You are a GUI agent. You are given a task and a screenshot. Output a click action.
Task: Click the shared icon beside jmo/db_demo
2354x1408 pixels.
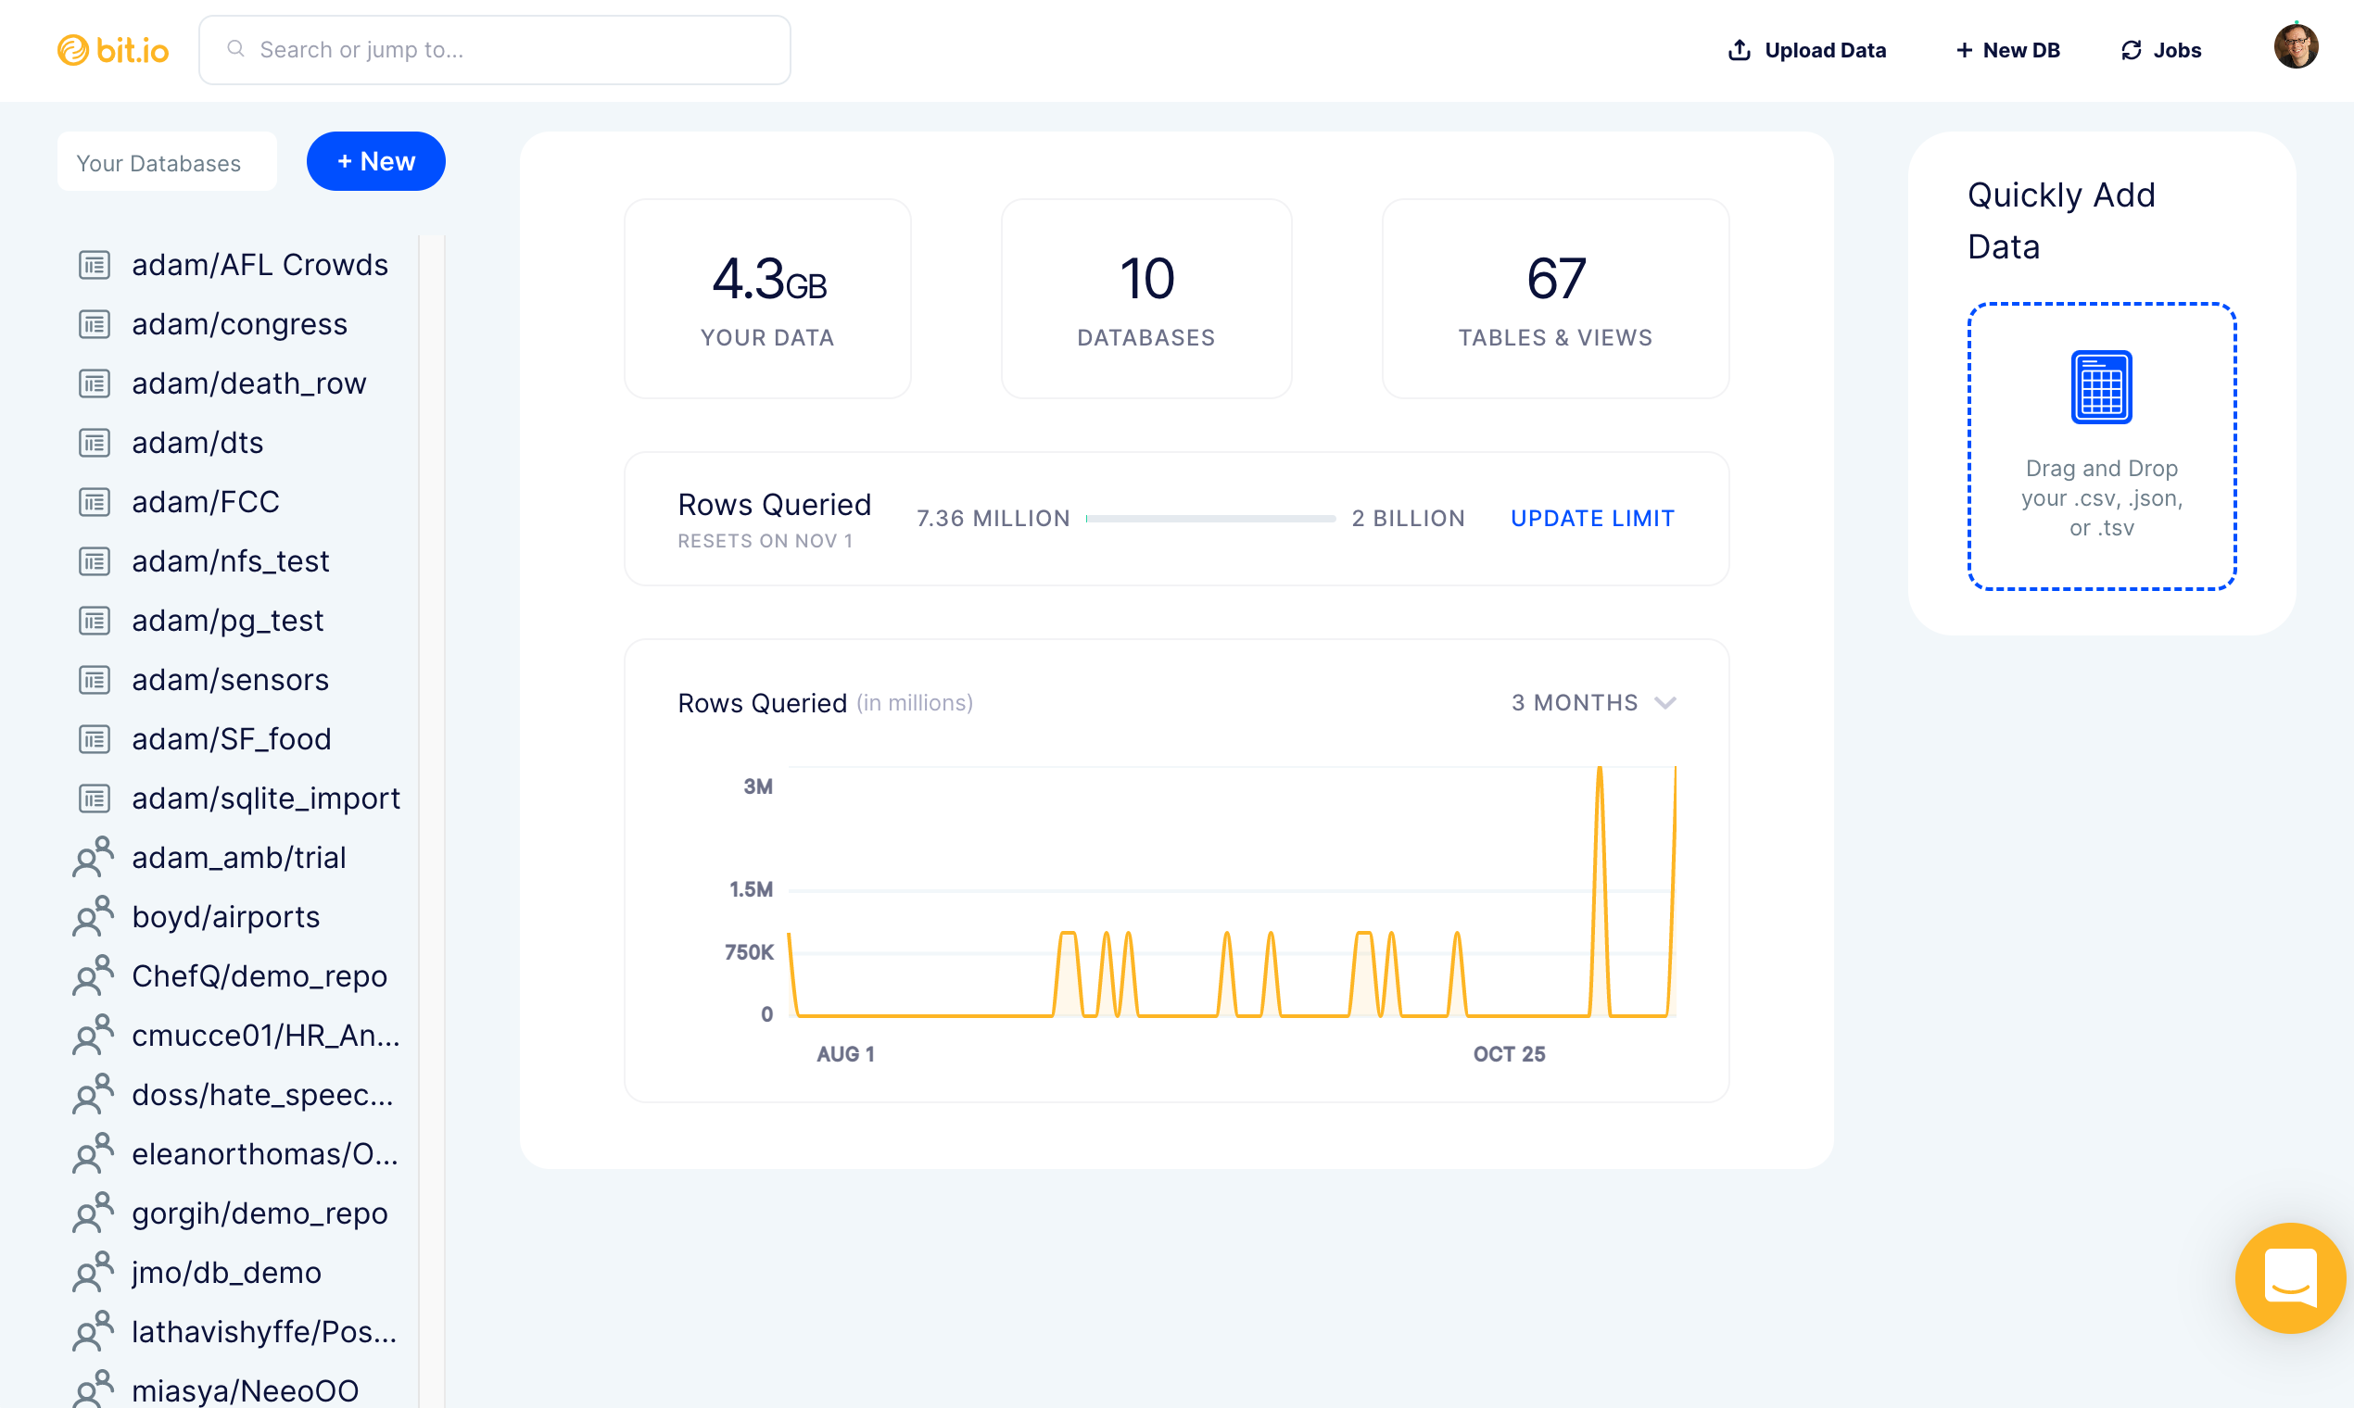[93, 1273]
